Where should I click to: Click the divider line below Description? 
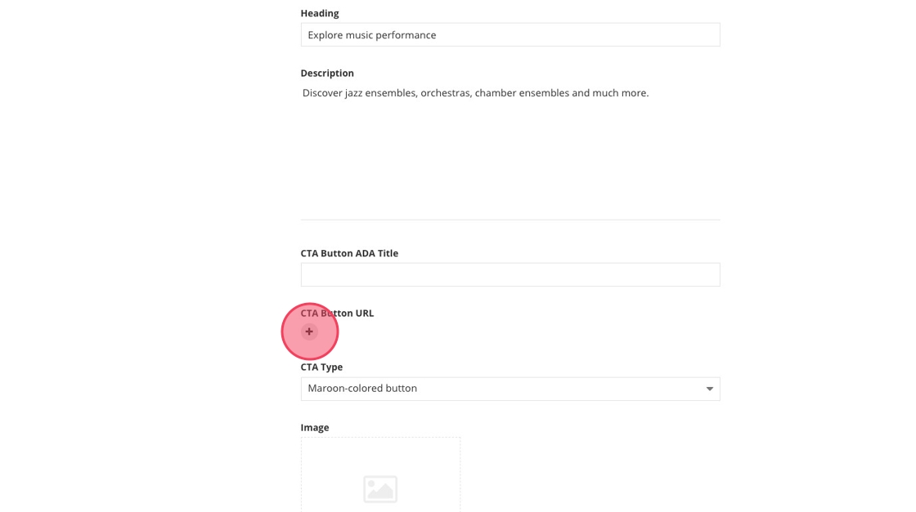[x=510, y=220]
